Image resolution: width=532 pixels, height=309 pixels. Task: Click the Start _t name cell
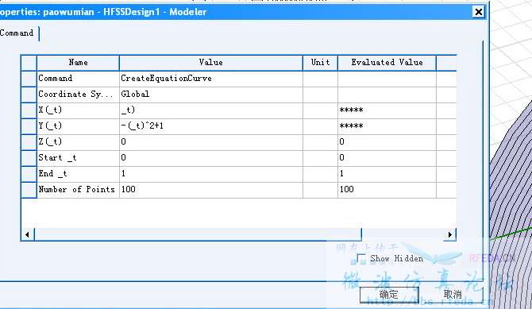pyautogui.click(x=78, y=158)
